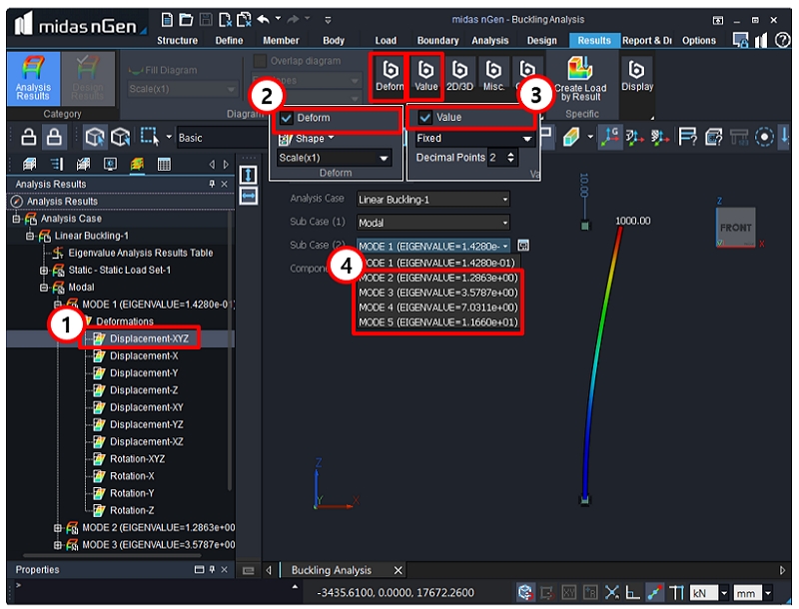Open the Structure ribbon tab
799x609 pixels.
(177, 40)
